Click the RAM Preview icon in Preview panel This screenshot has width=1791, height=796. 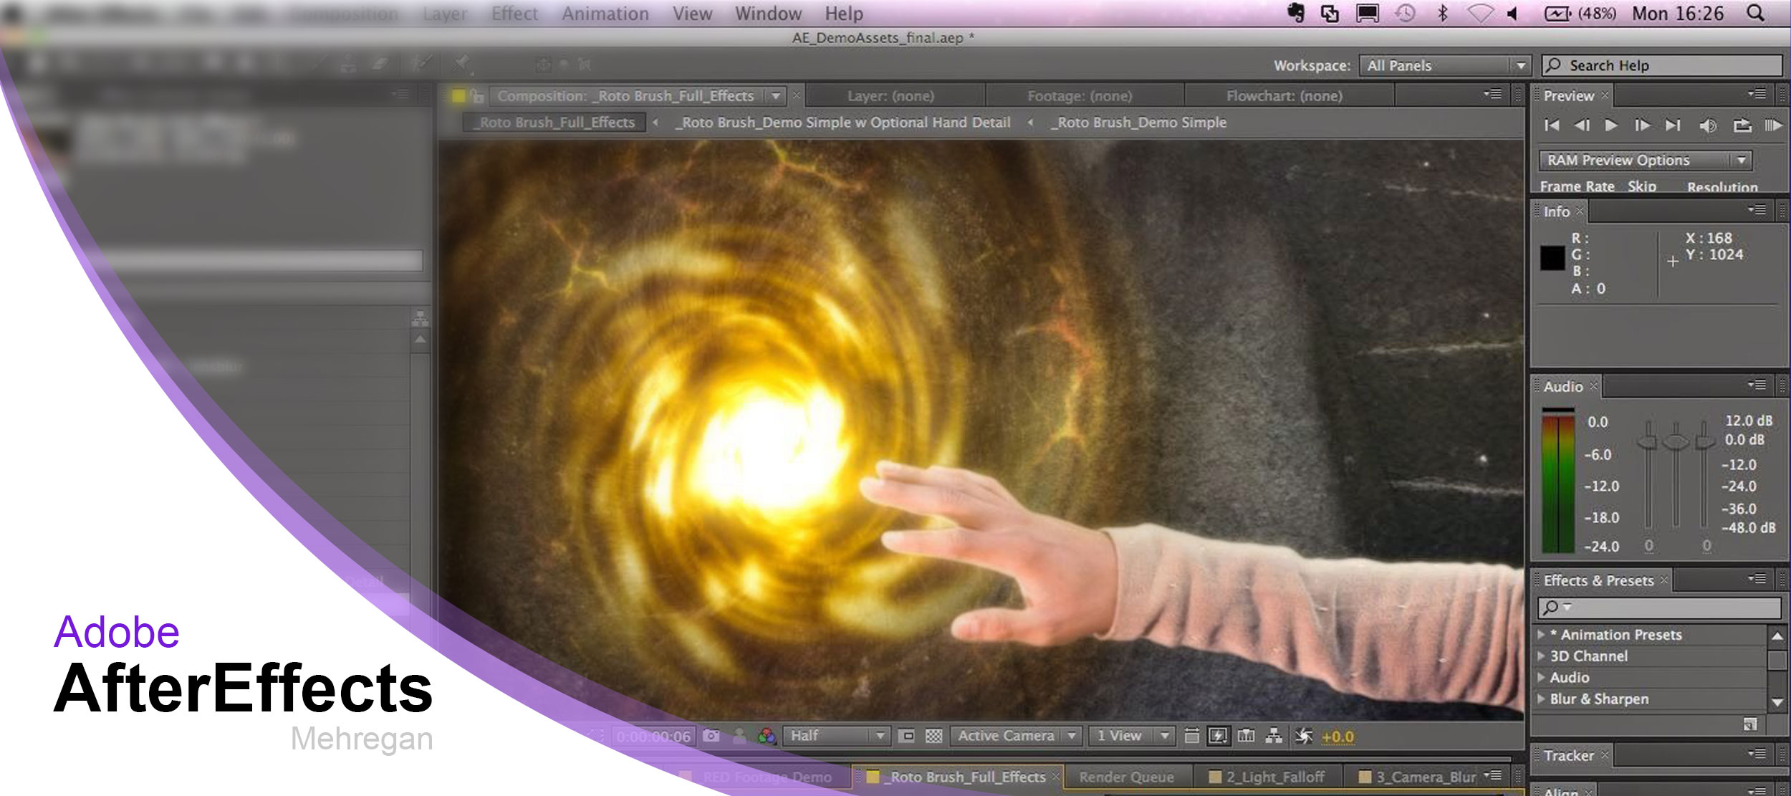click(x=1775, y=125)
